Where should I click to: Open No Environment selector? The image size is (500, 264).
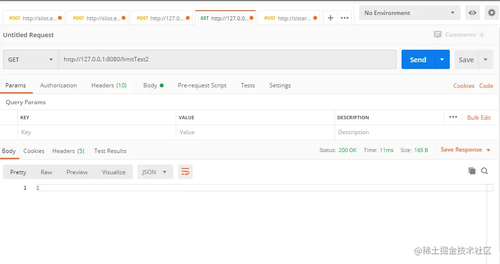tap(409, 13)
